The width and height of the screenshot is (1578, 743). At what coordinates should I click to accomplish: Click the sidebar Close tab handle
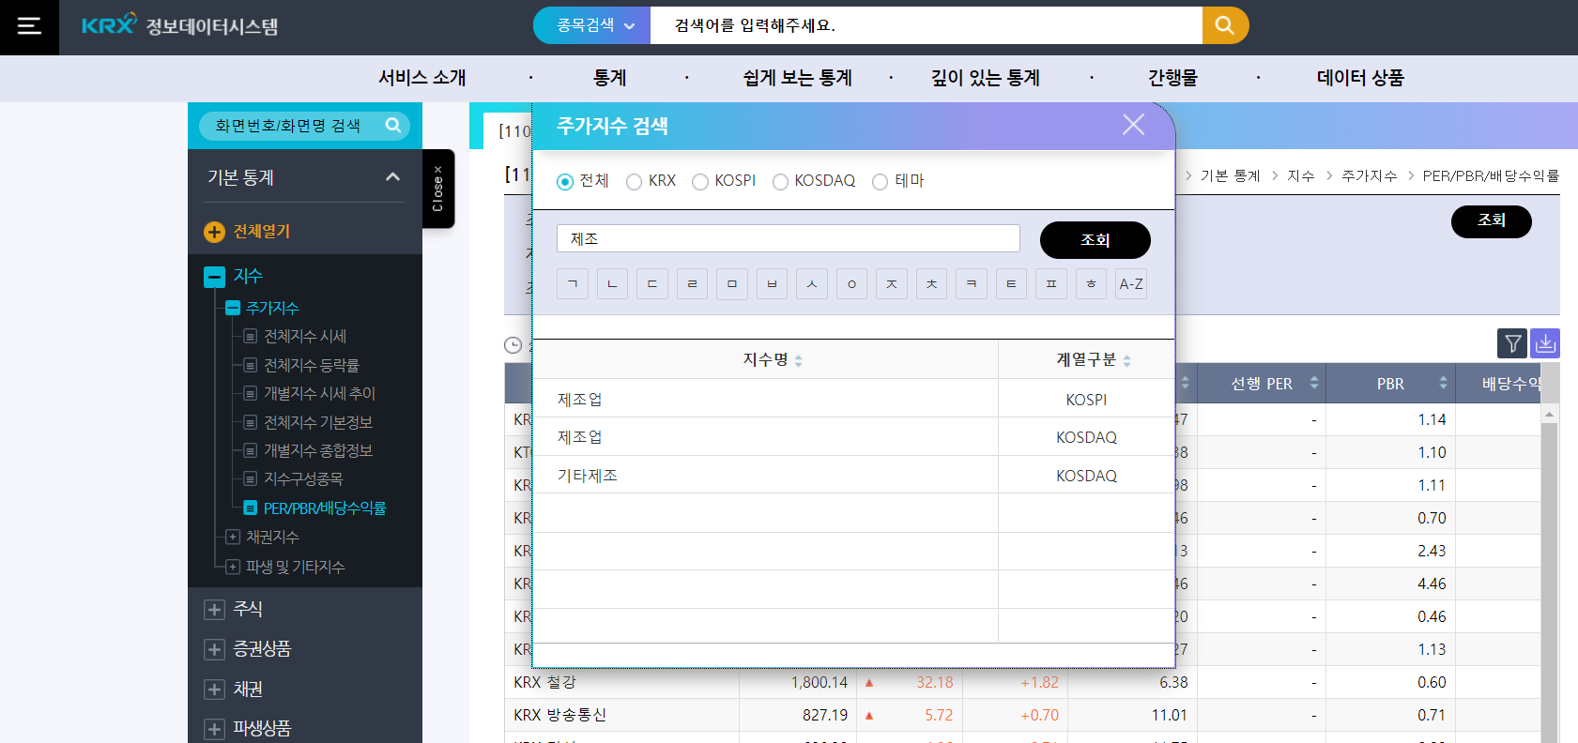point(438,189)
